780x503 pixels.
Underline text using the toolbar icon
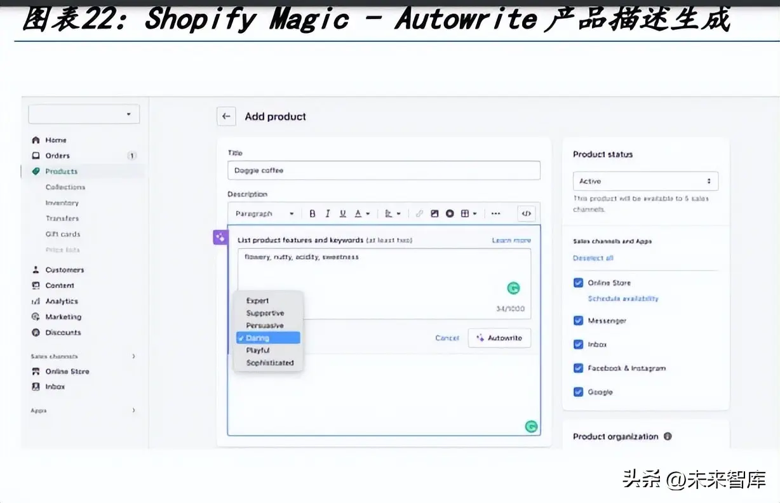(343, 214)
